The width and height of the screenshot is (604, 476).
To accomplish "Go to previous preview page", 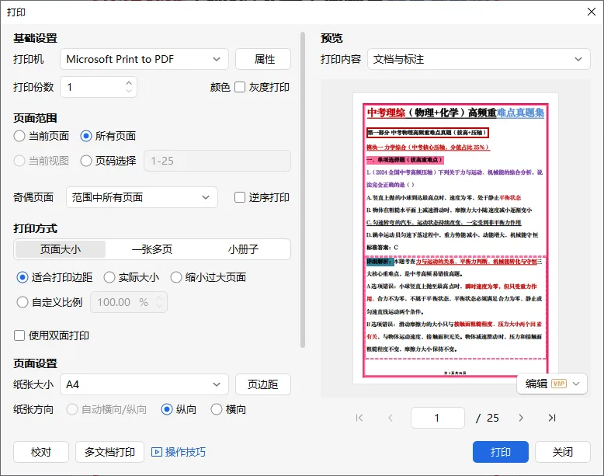I will [391, 418].
